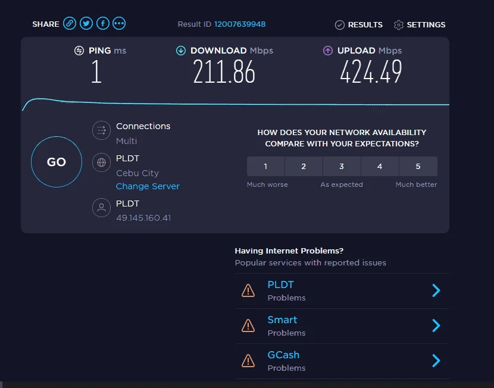Click the 'As expected' rating label
This screenshot has height=388, width=494.
(x=342, y=184)
